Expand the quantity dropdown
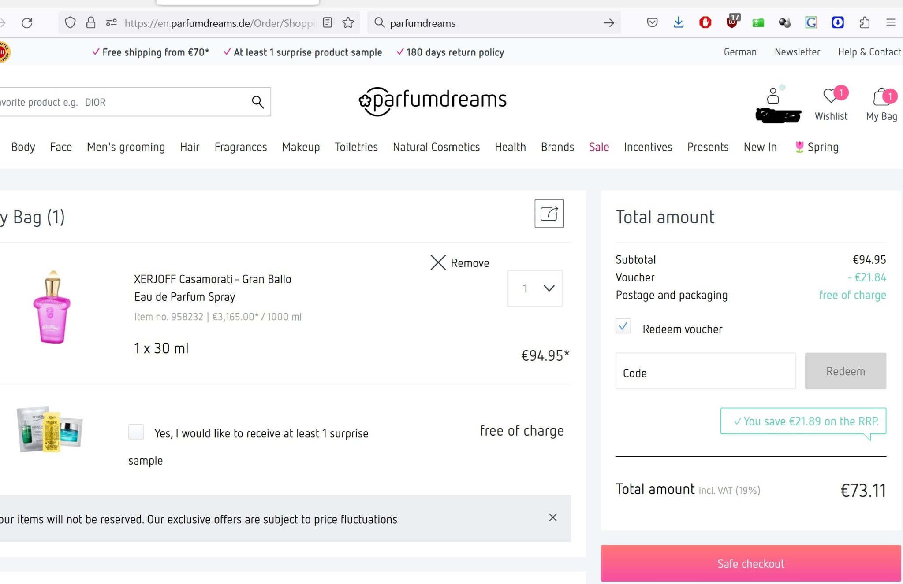The height and width of the screenshot is (584, 903). 535,288
